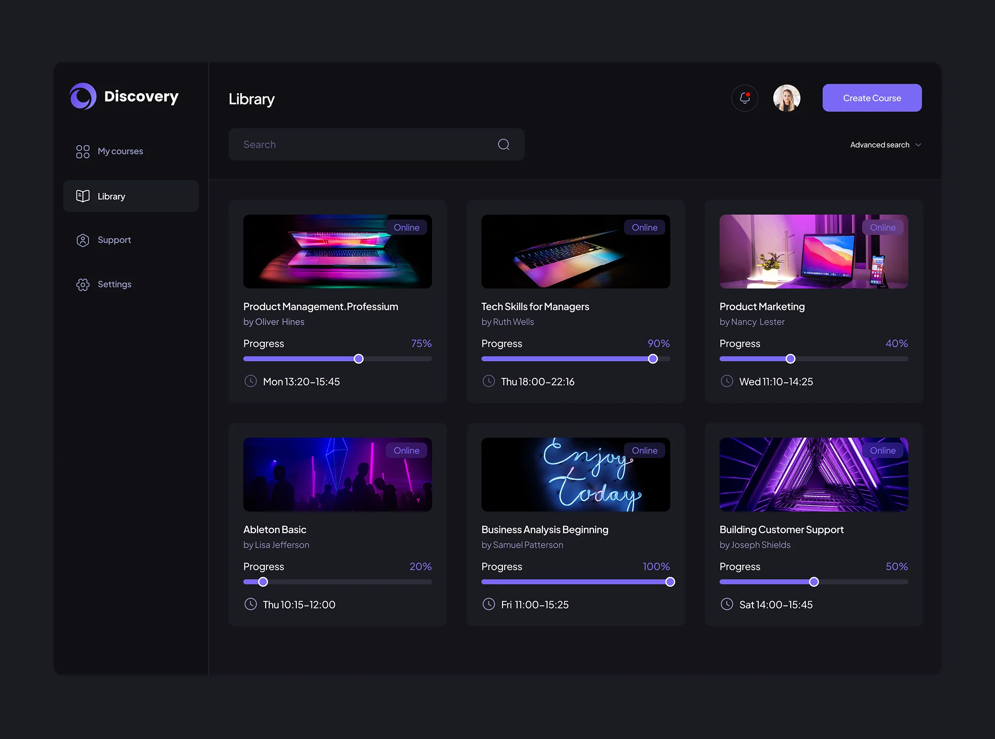Click the 100% progress value text
995x739 pixels.
pyautogui.click(x=656, y=567)
